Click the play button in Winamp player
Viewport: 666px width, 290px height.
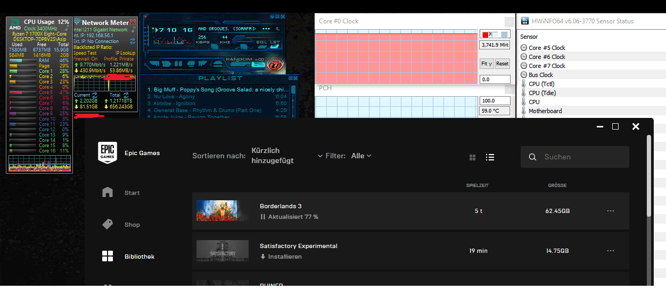coord(167,64)
